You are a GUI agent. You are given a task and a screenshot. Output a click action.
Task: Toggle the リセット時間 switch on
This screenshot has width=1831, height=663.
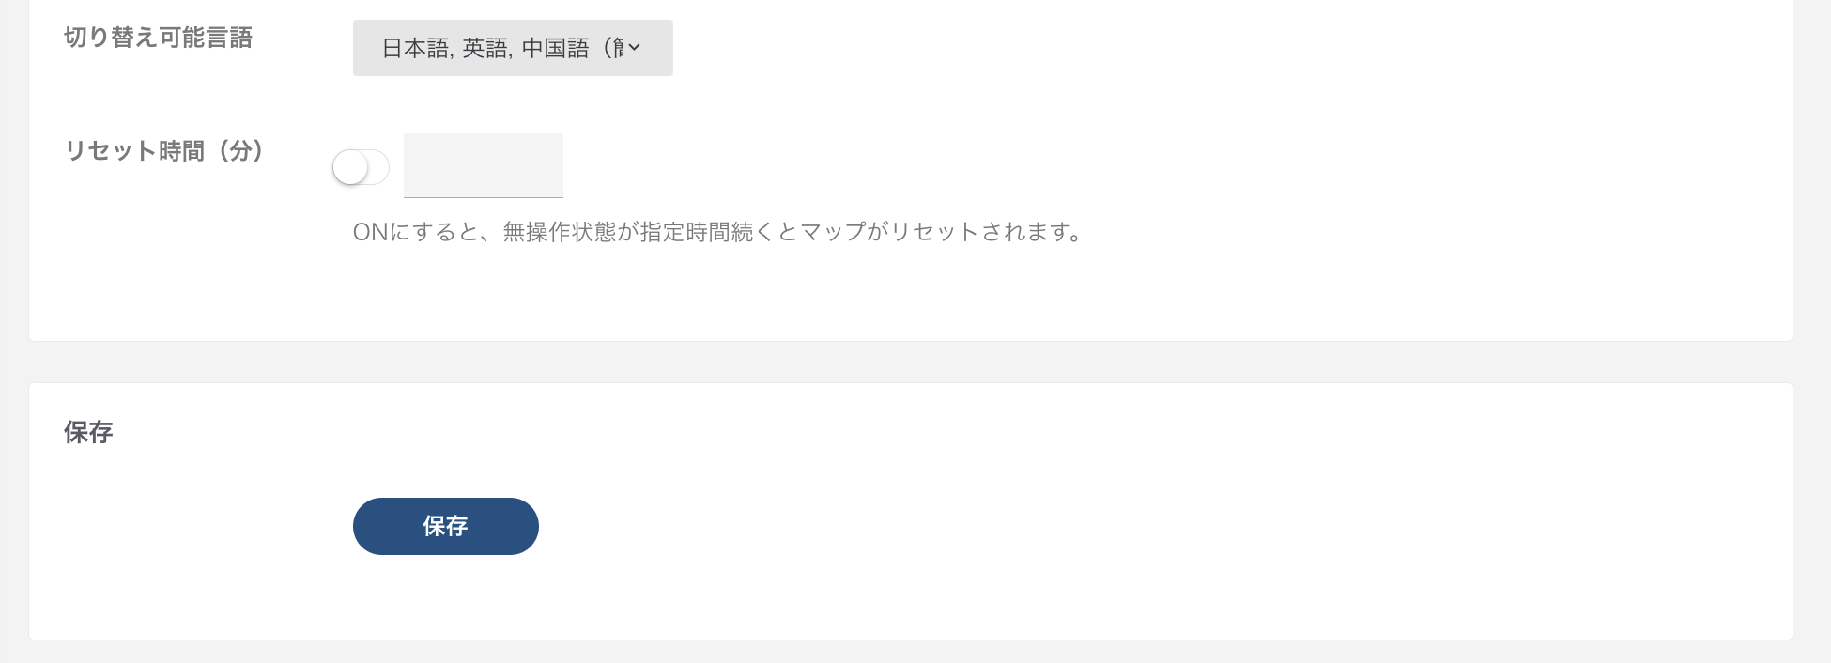point(362,168)
